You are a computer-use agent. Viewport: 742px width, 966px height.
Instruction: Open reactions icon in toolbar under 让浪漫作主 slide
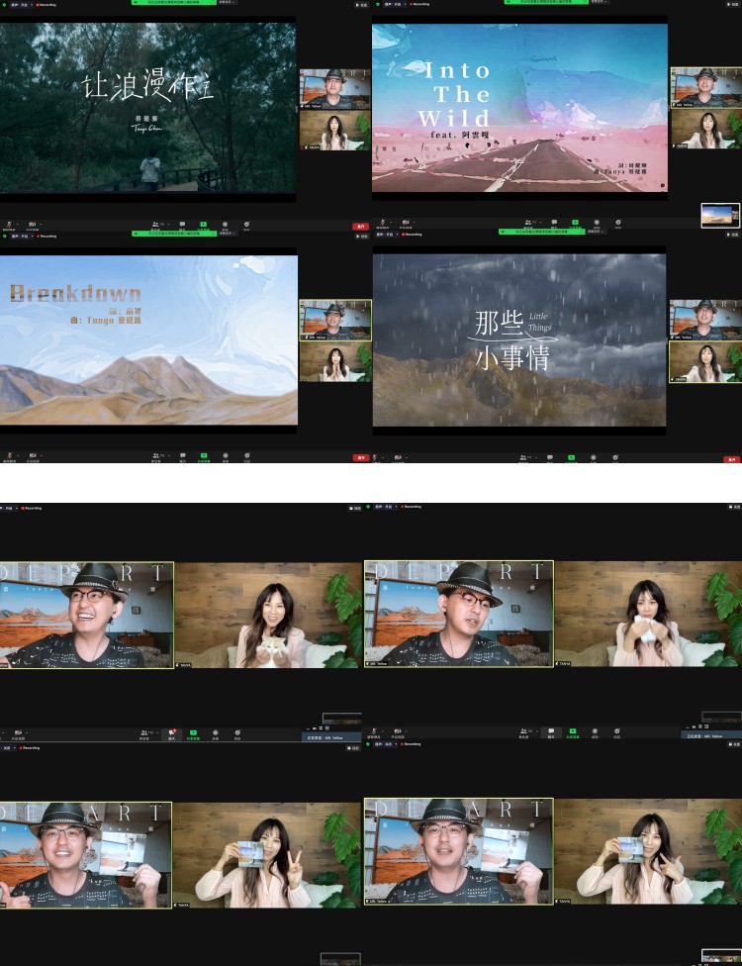coord(246,225)
